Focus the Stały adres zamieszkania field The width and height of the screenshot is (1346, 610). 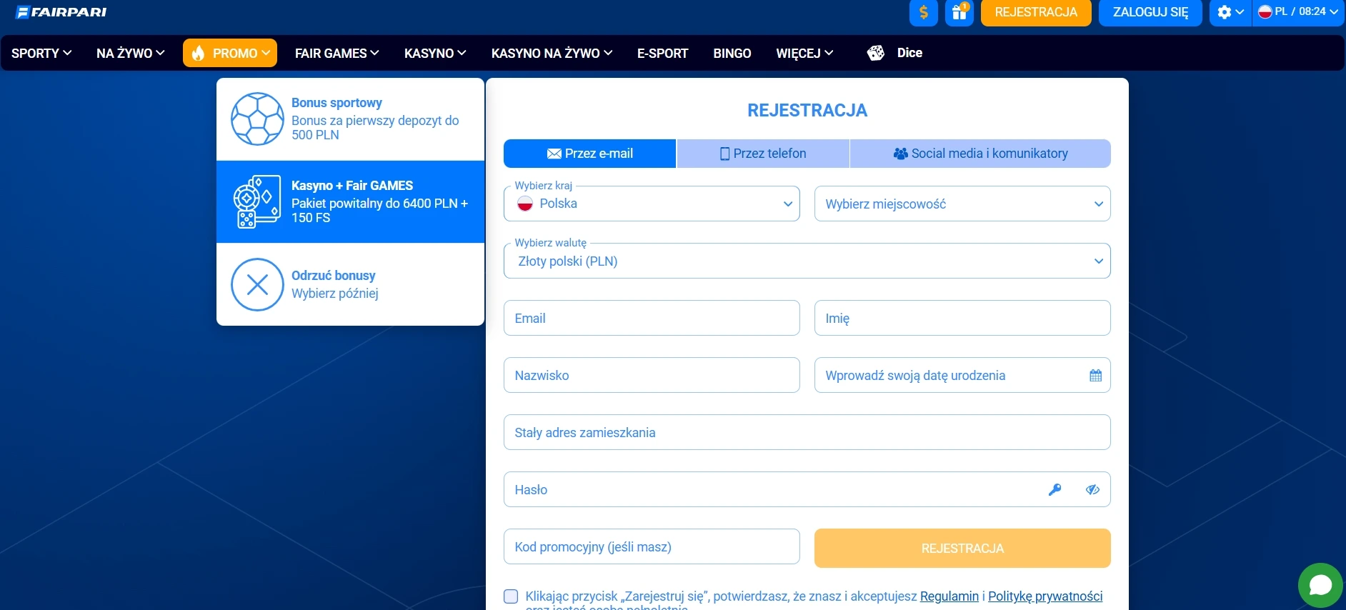[x=807, y=432]
